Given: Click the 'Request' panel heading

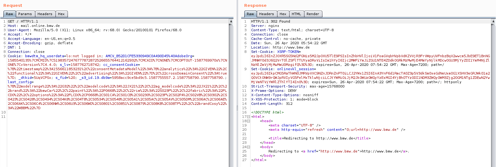Looking at the screenshot, I should pos(13,5).
